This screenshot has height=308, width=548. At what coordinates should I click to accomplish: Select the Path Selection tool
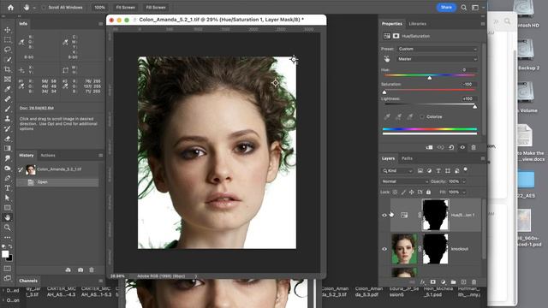point(8,198)
